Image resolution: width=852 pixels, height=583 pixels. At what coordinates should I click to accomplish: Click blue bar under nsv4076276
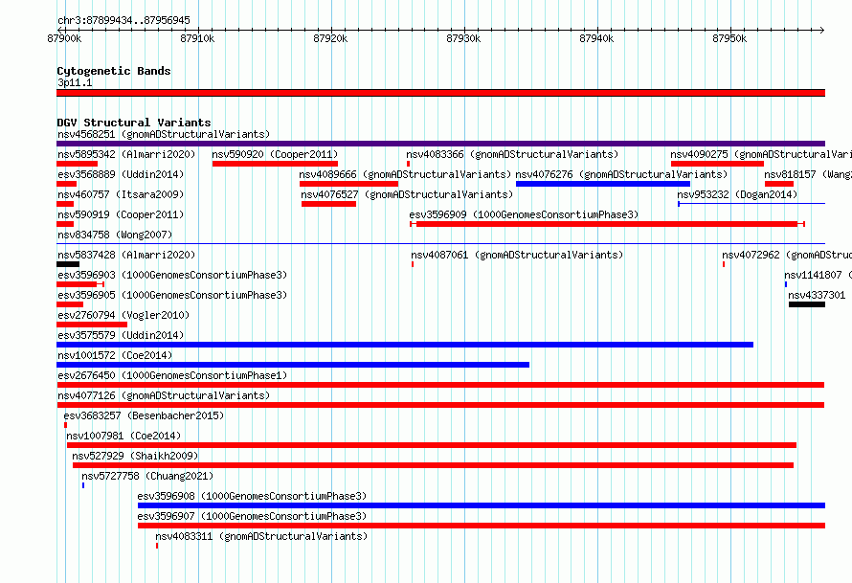tap(603, 184)
